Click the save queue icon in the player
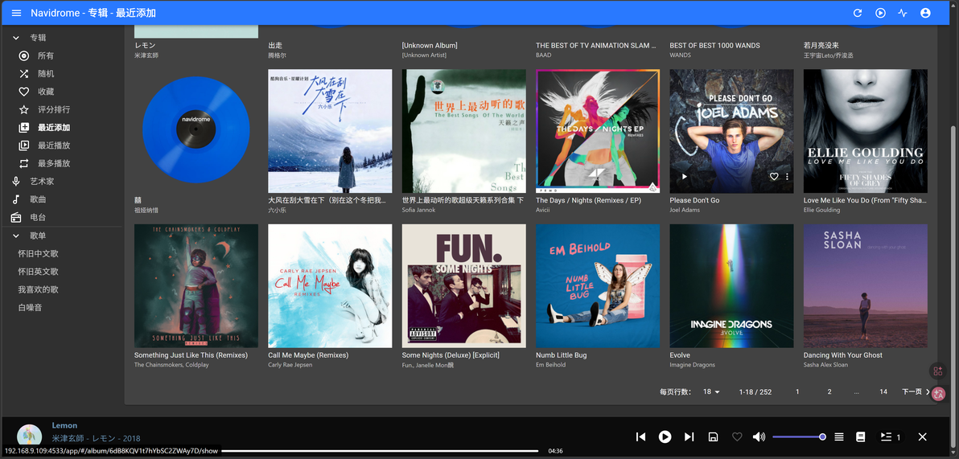Viewport: 959px width, 459px height. 713,436
